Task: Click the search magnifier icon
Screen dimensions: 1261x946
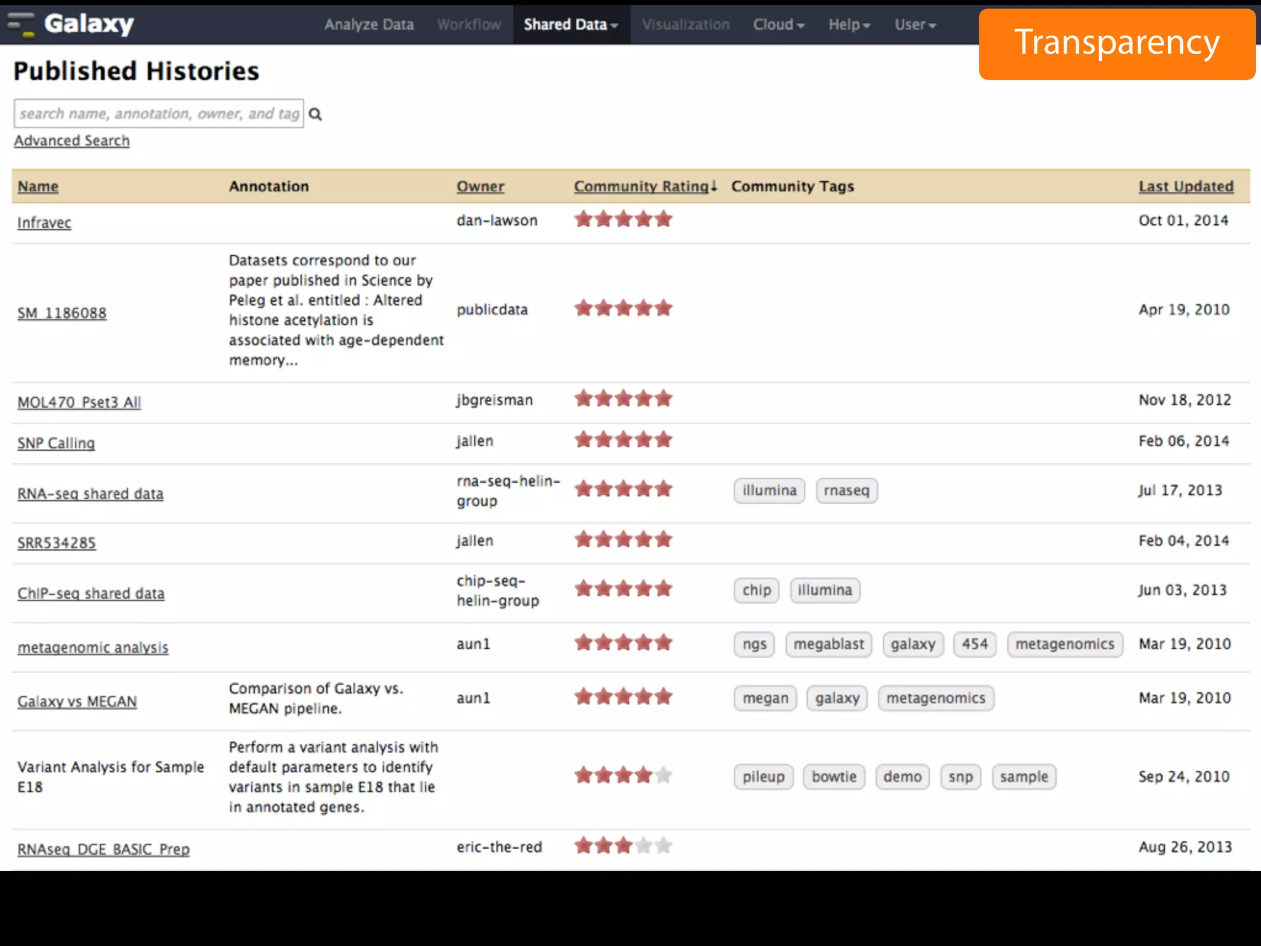Action: 315,114
